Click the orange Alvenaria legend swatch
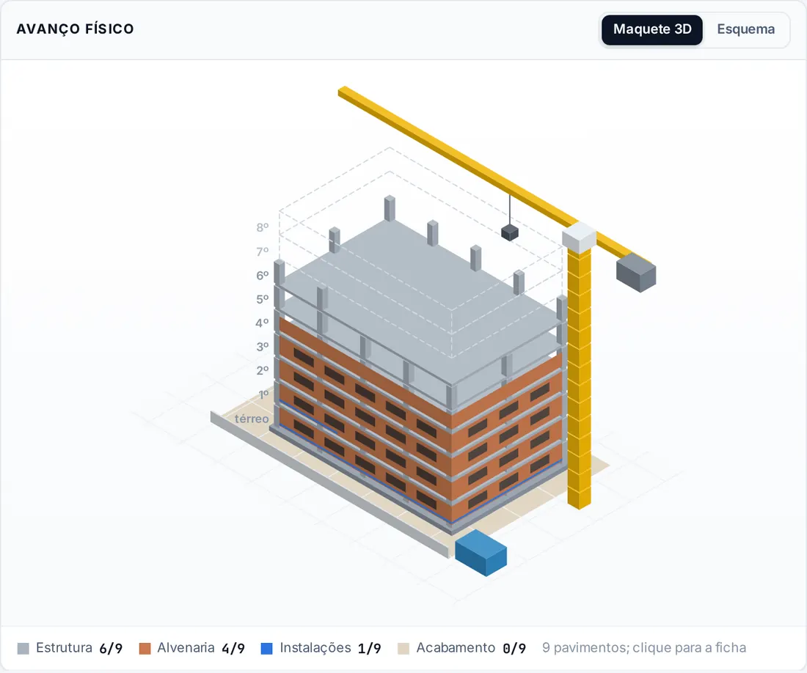807x673 pixels. pyautogui.click(x=145, y=648)
